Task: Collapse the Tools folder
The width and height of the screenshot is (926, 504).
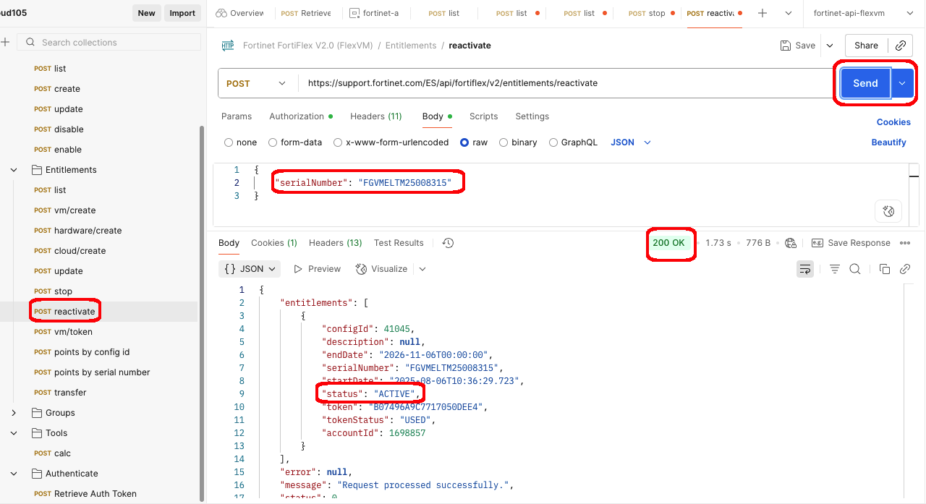Action: click(x=14, y=433)
